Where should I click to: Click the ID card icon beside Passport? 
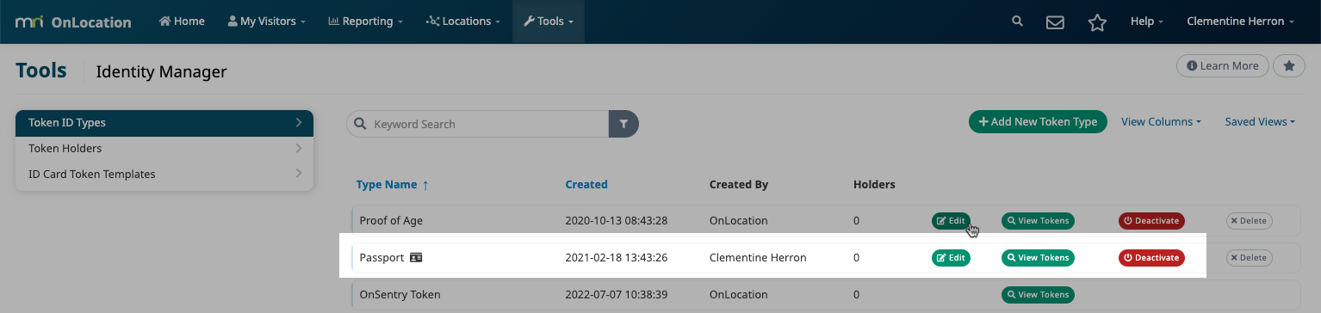tap(416, 257)
